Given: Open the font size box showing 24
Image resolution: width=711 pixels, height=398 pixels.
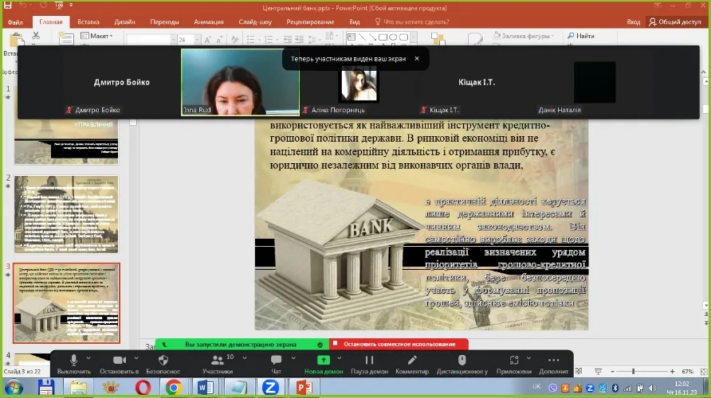Looking at the screenshot, I should pyautogui.click(x=184, y=39).
